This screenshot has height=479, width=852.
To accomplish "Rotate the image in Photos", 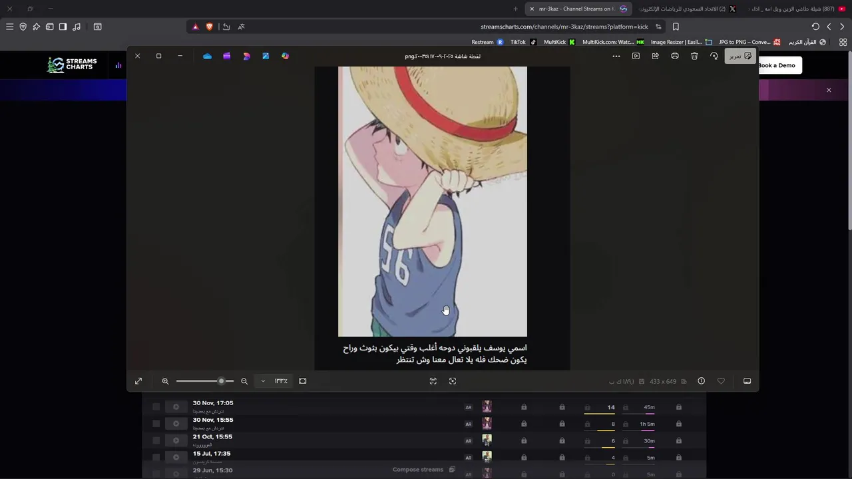I will pos(714,56).
